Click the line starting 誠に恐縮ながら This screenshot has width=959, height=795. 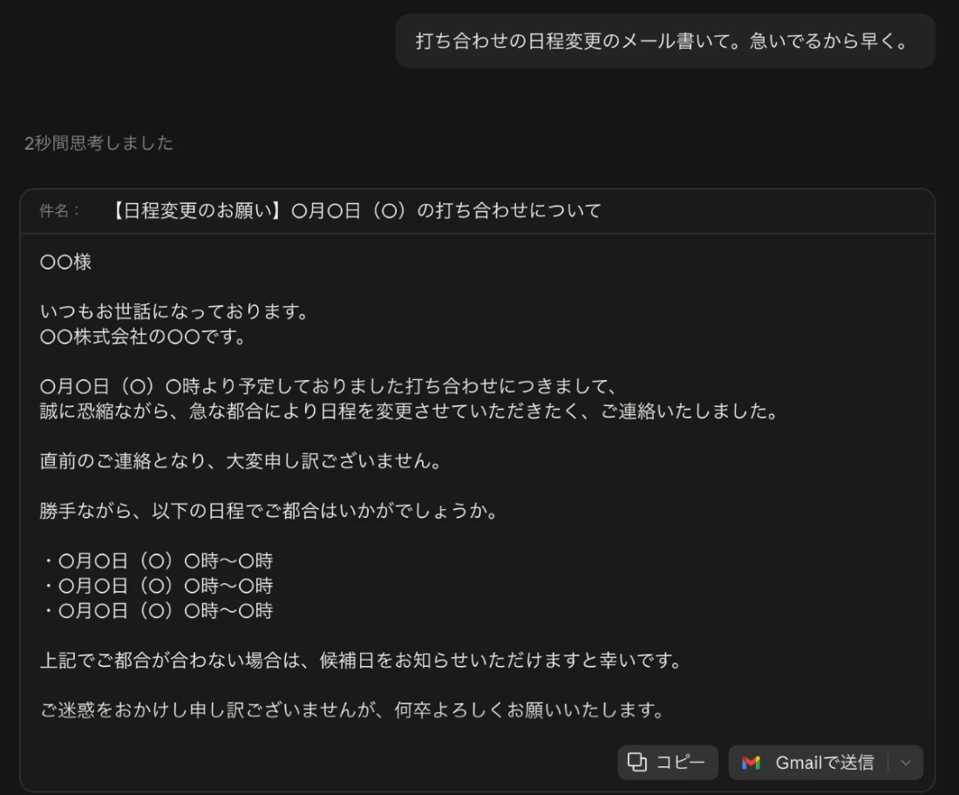click(410, 411)
